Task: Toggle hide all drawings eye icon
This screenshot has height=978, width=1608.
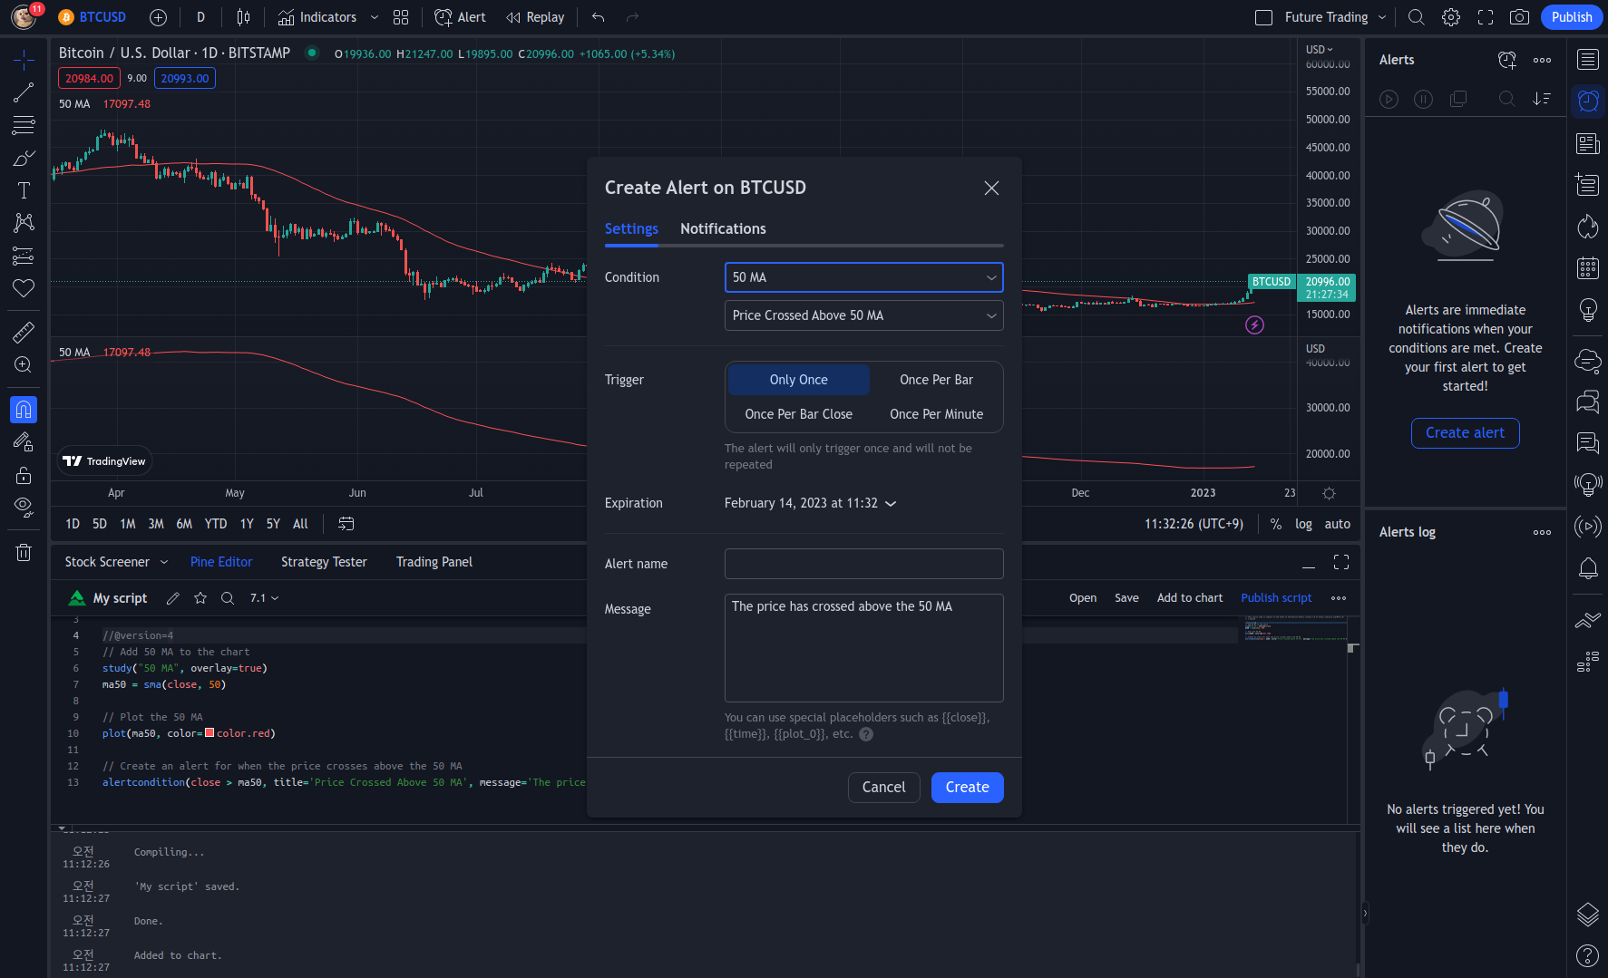Action: [24, 508]
